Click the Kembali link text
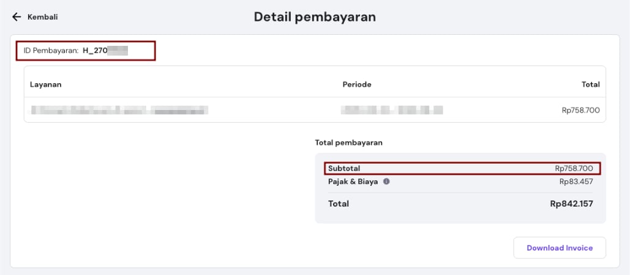630x275 pixels. [43, 17]
